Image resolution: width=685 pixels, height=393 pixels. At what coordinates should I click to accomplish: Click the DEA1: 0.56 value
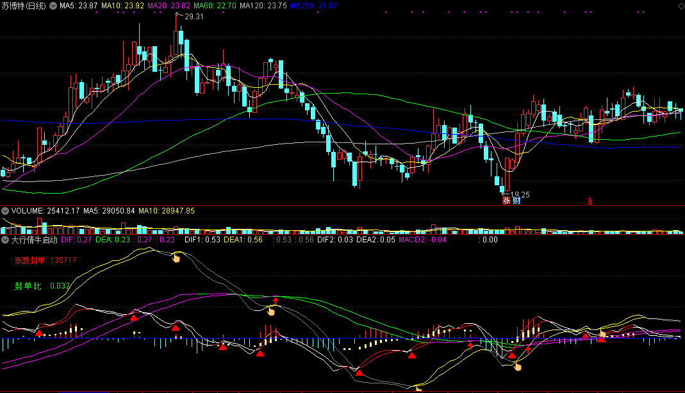[x=243, y=240]
